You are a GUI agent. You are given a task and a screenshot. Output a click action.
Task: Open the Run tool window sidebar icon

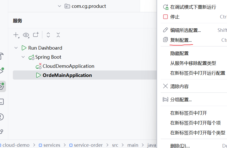tap(2, 71)
